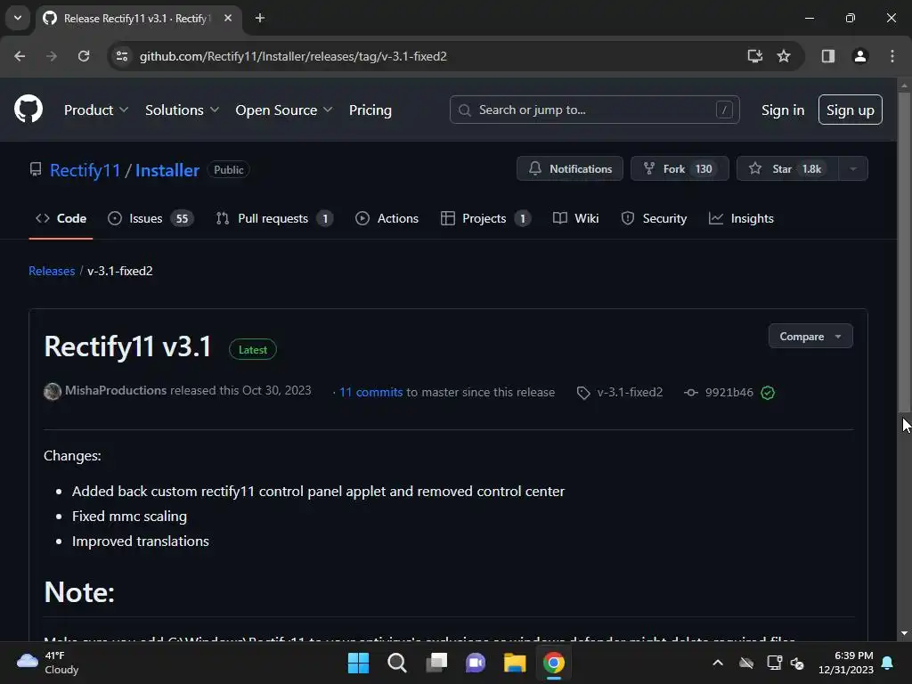Open the Compare dropdown
912x684 pixels.
click(810, 336)
